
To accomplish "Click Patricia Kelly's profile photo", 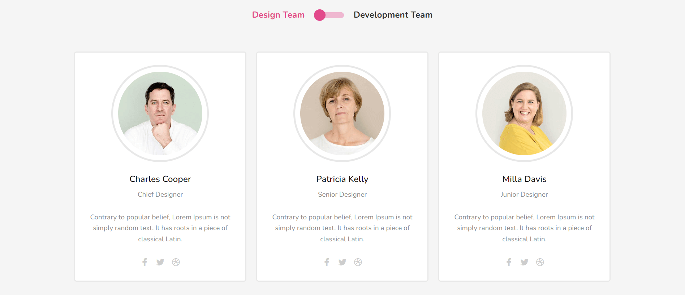I will point(342,113).
